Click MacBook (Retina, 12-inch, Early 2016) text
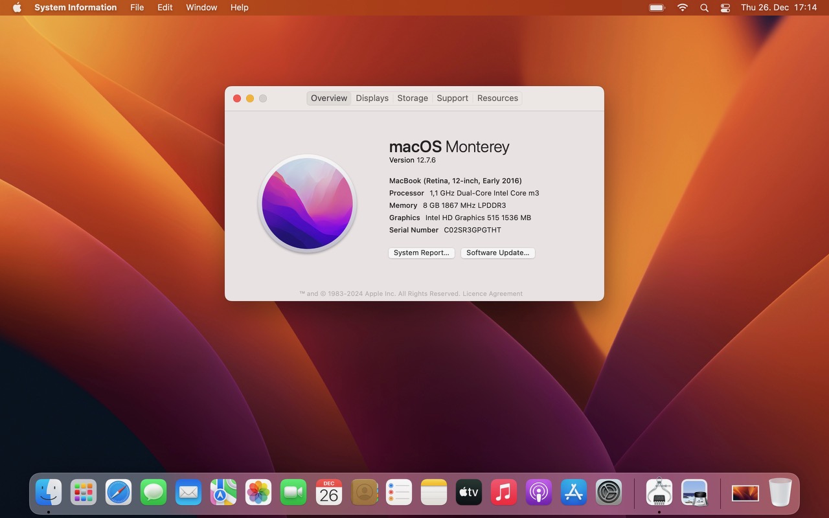Viewport: 829px width, 518px height. 455,181
